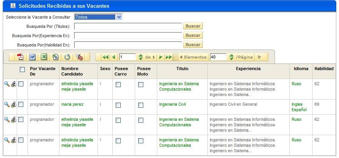Check the select-all header checkbox

tap(22, 69)
